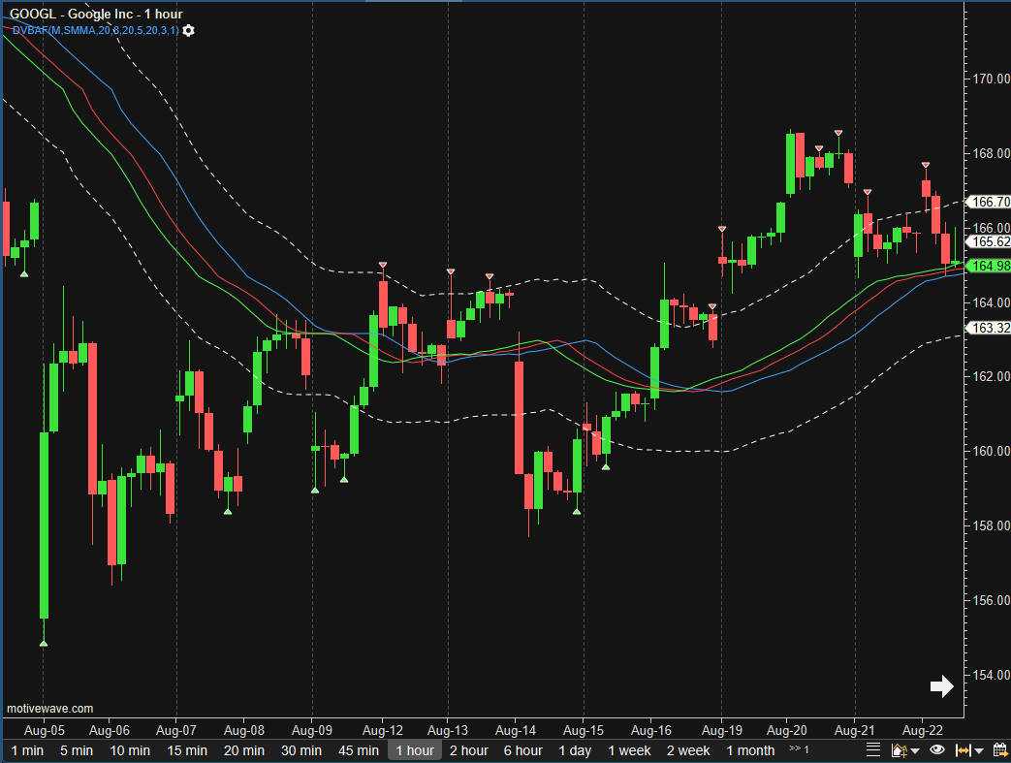Switch to the 1 day interval

[x=575, y=750]
